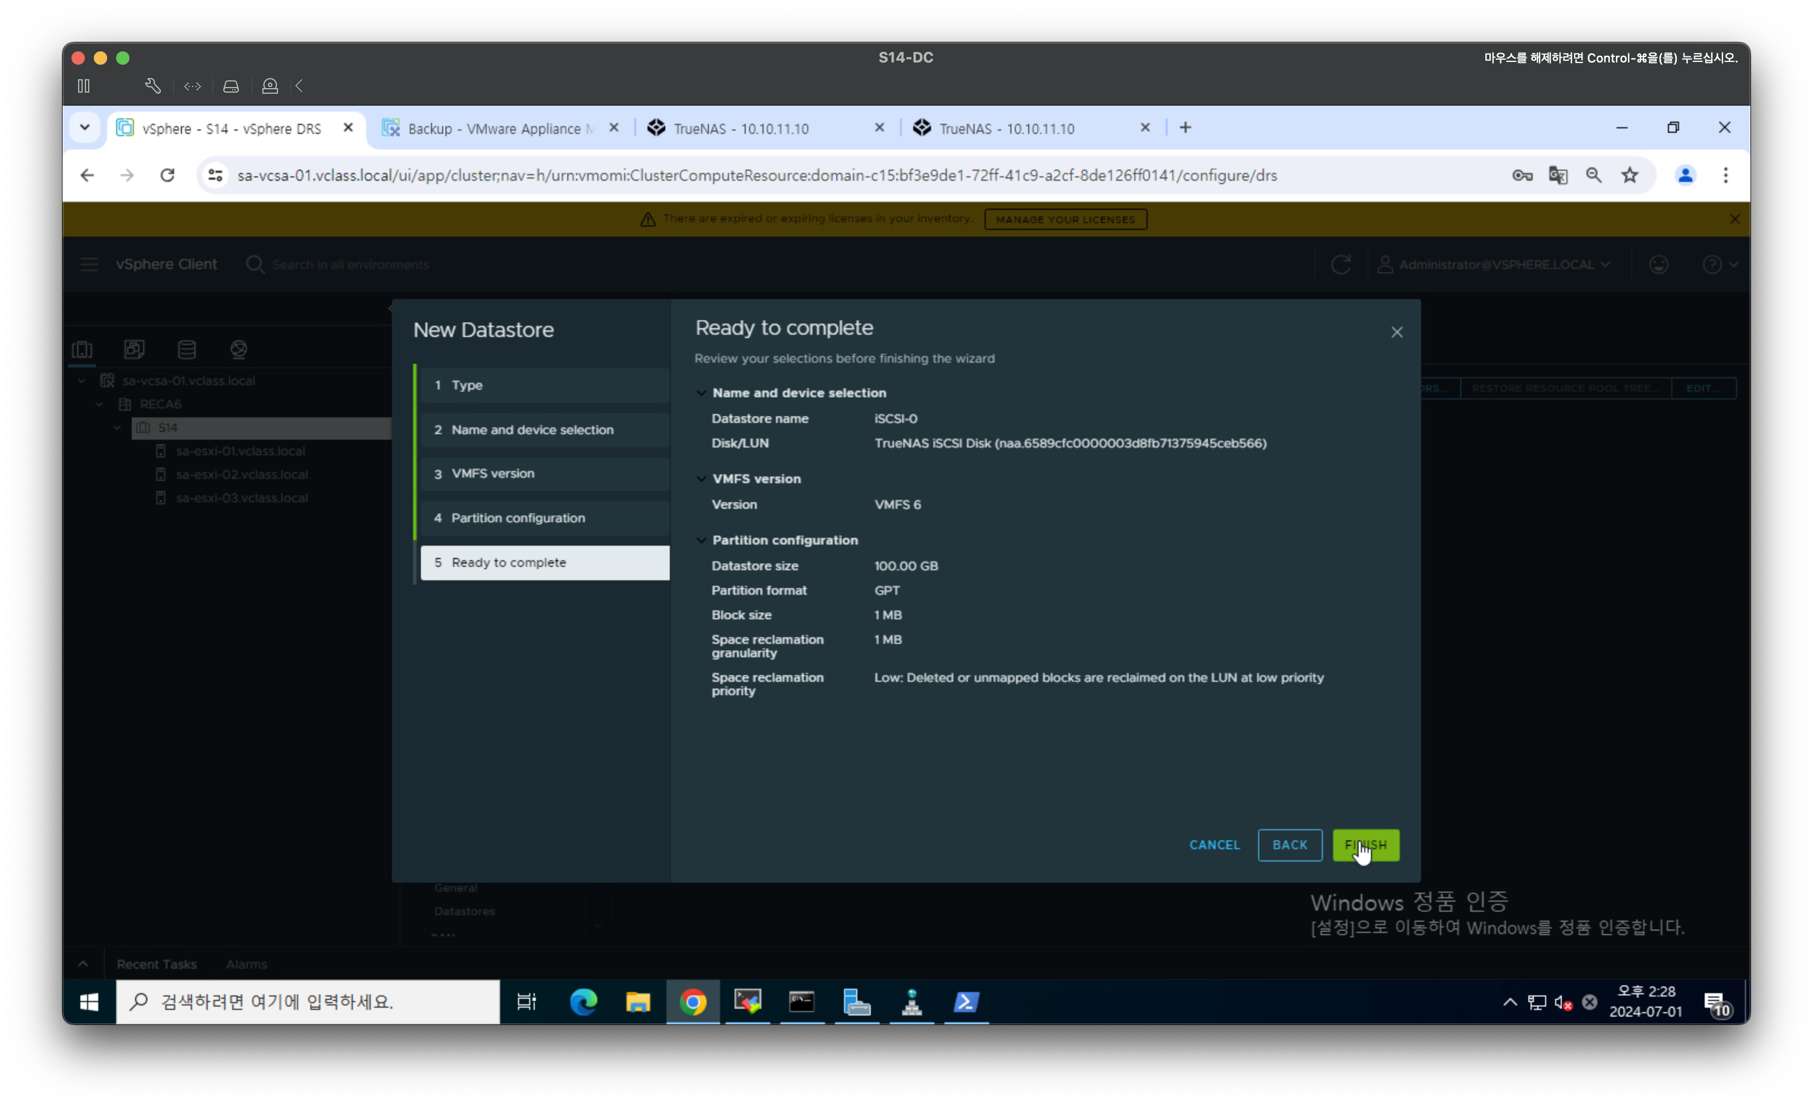The height and width of the screenshot is (1107, 1813).
Task: Switch to the Backup VMware Appliance tab
Action: [500, 129]
